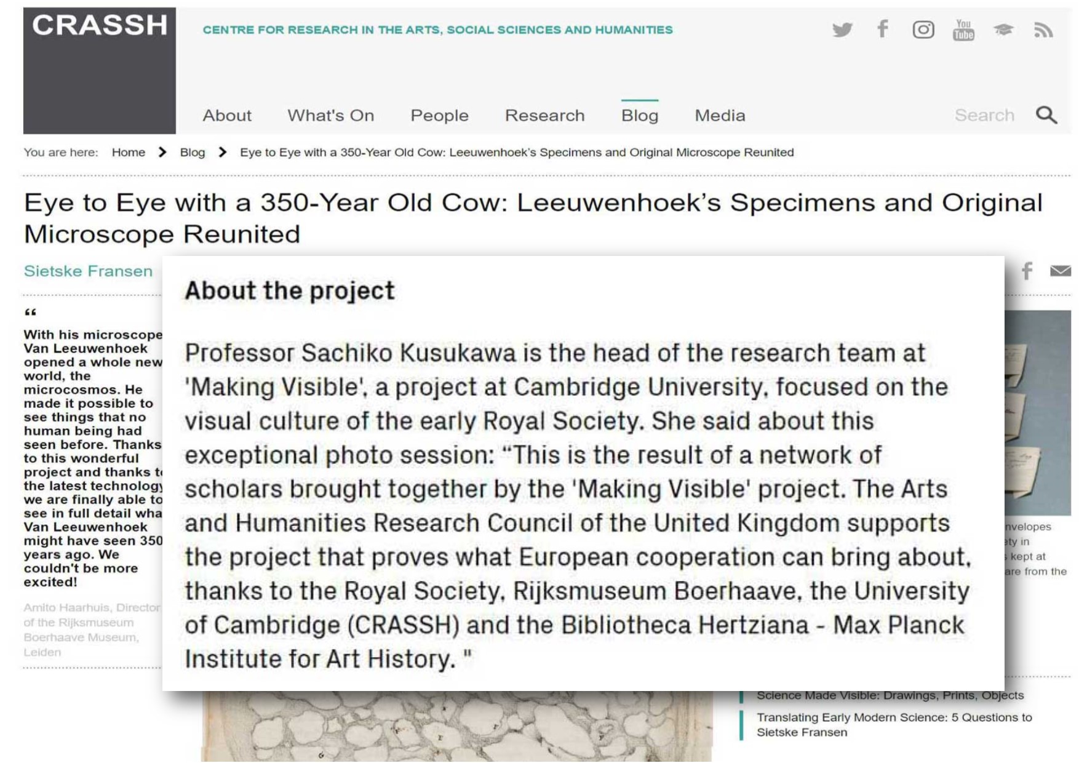The image size is (1079, 763).
Task: Open author link Sietske Fransen
Action: pyautogui.click(x=88, y=271)
